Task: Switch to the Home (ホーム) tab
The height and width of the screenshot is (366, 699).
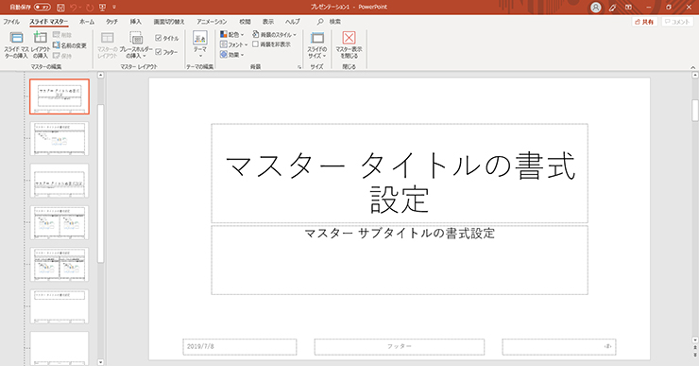Action: click(87, 22)
